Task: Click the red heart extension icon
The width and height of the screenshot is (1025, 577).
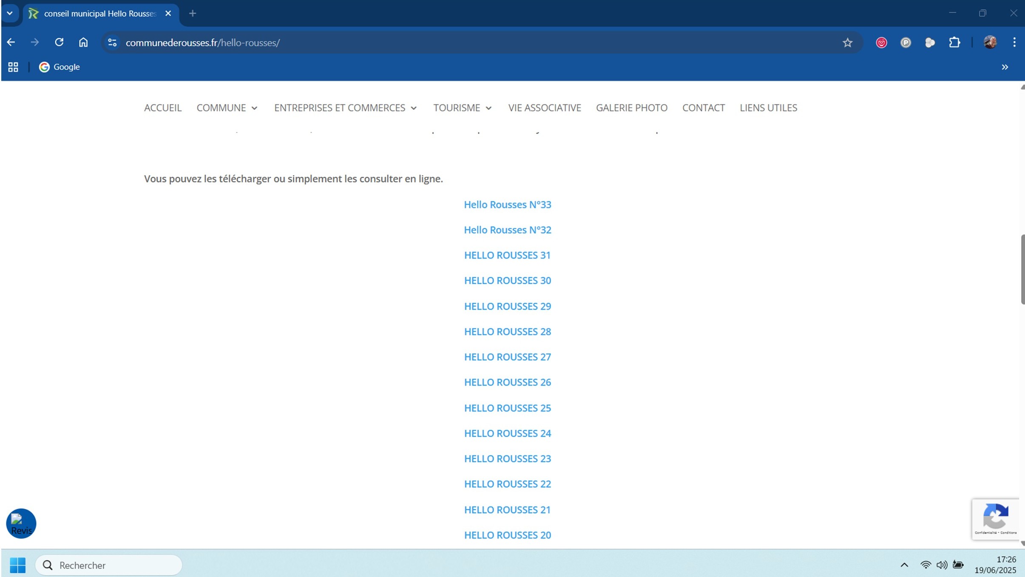Action: [x=881, y=43]
